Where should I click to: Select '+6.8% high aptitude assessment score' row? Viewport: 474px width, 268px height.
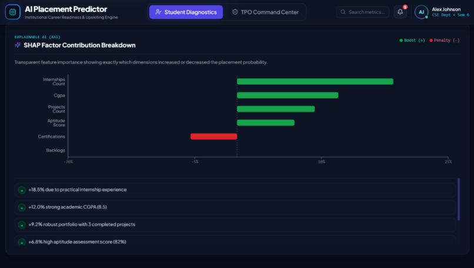point(235,240)
